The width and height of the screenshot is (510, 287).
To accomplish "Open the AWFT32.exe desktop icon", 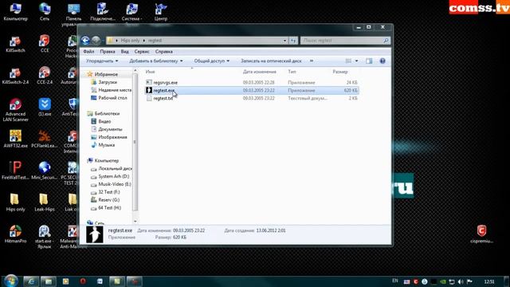I will click(x=15, y=139).
